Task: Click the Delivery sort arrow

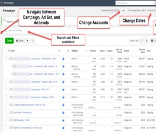Action: [x=86, y=51]
